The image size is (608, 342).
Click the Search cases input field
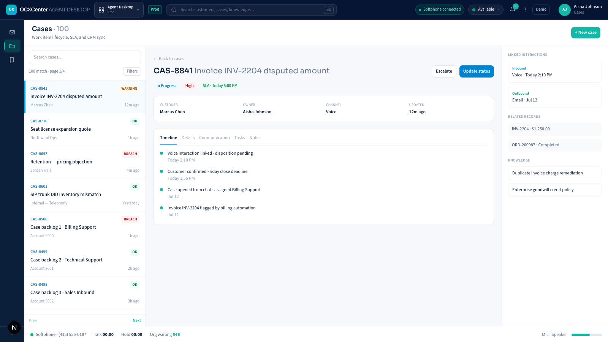pos(85,57)
